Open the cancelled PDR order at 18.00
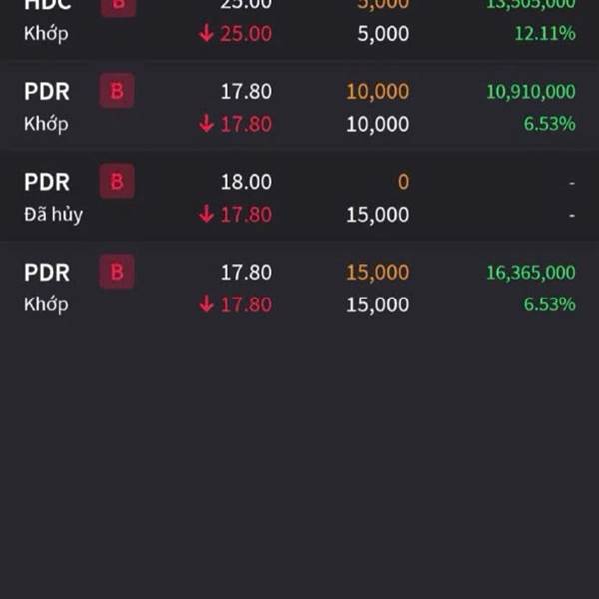 [x=299, y=197]
